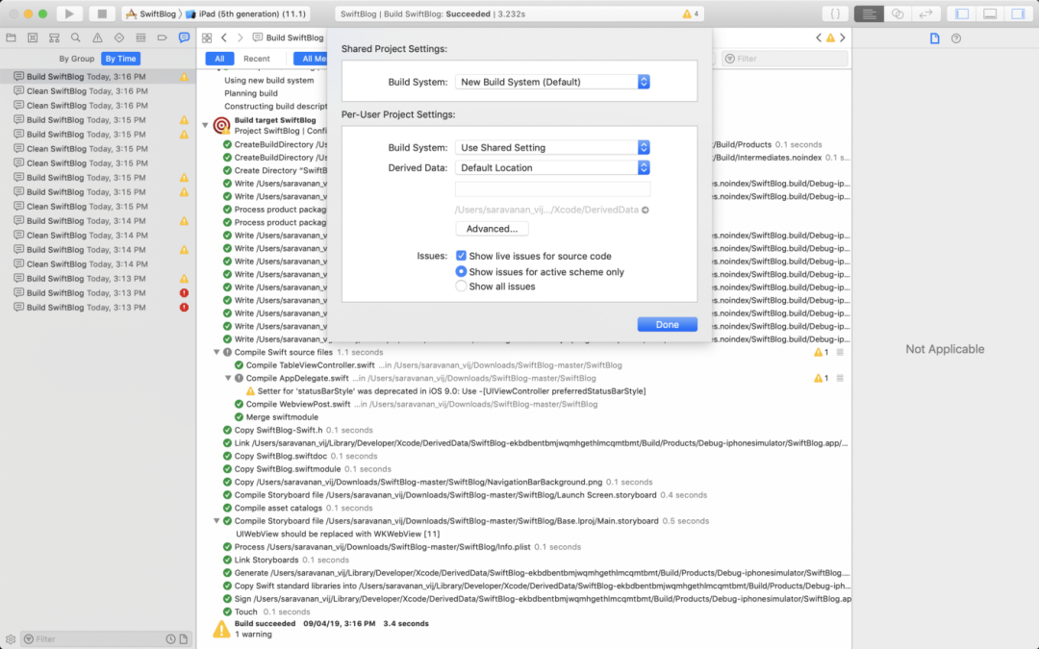Open transcript for Compile AppDelegate.swift
The width and height of the screenshot is (1039, 649).
(x=840, y=378)
